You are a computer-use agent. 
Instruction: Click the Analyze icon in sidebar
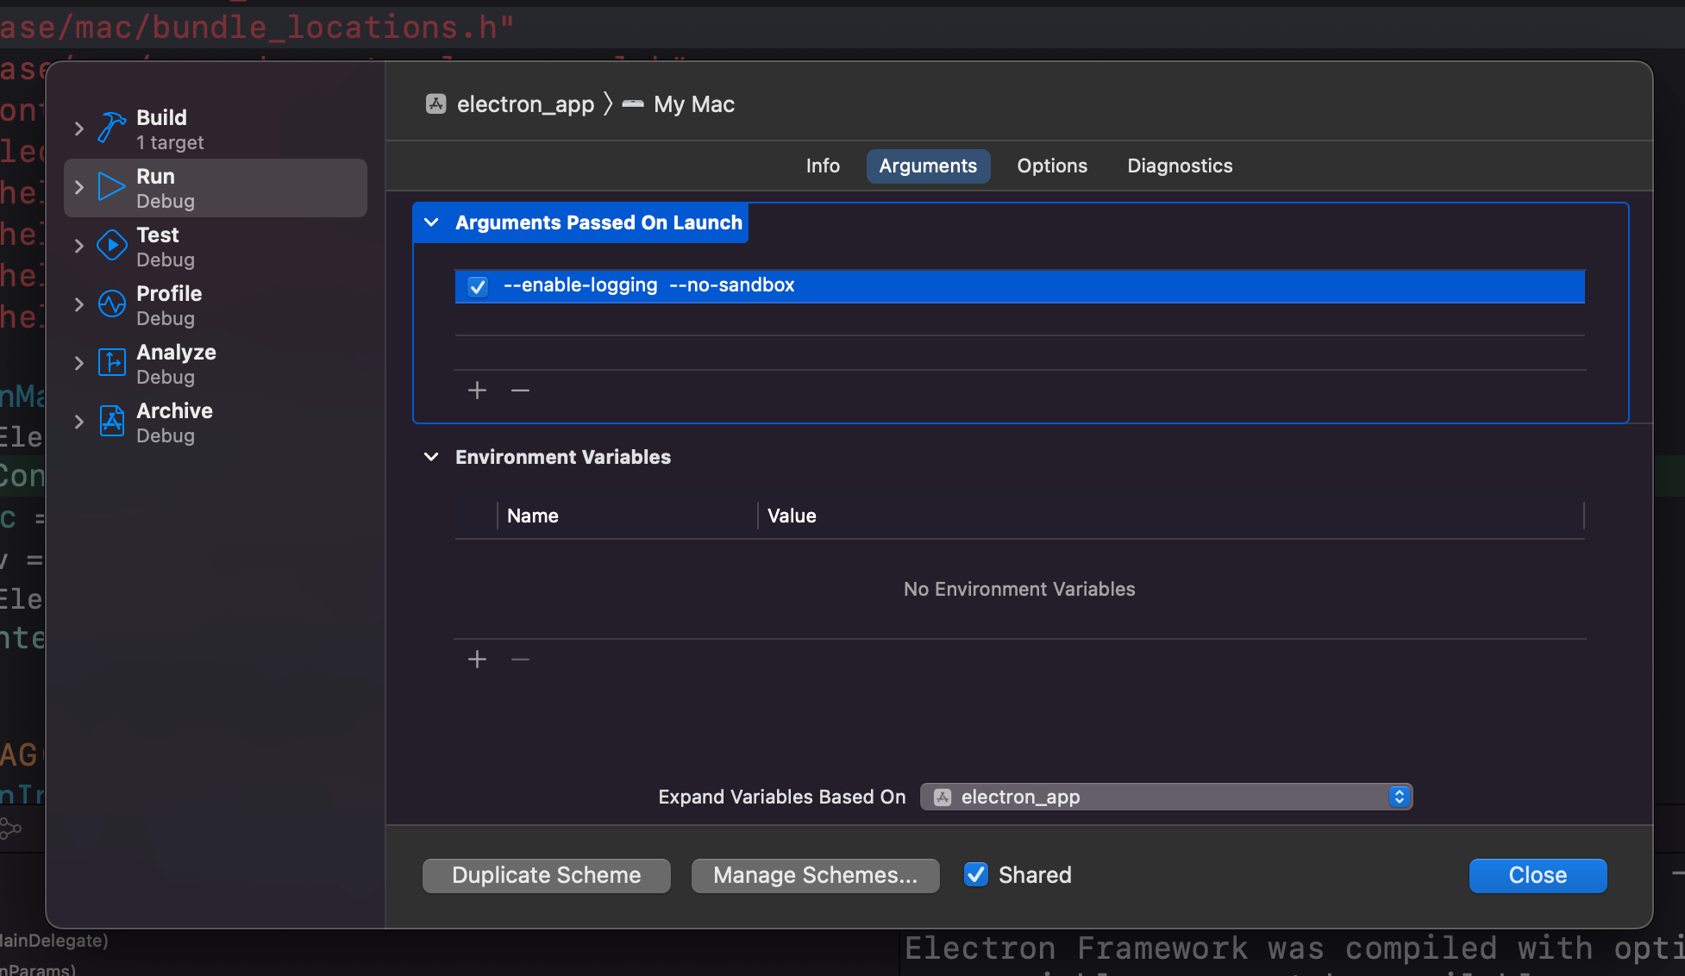pos(112,362)
